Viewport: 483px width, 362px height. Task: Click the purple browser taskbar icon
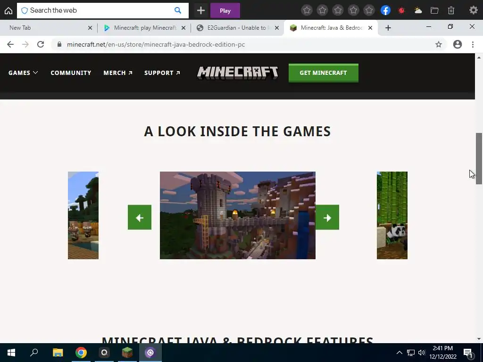coord(150,353)
